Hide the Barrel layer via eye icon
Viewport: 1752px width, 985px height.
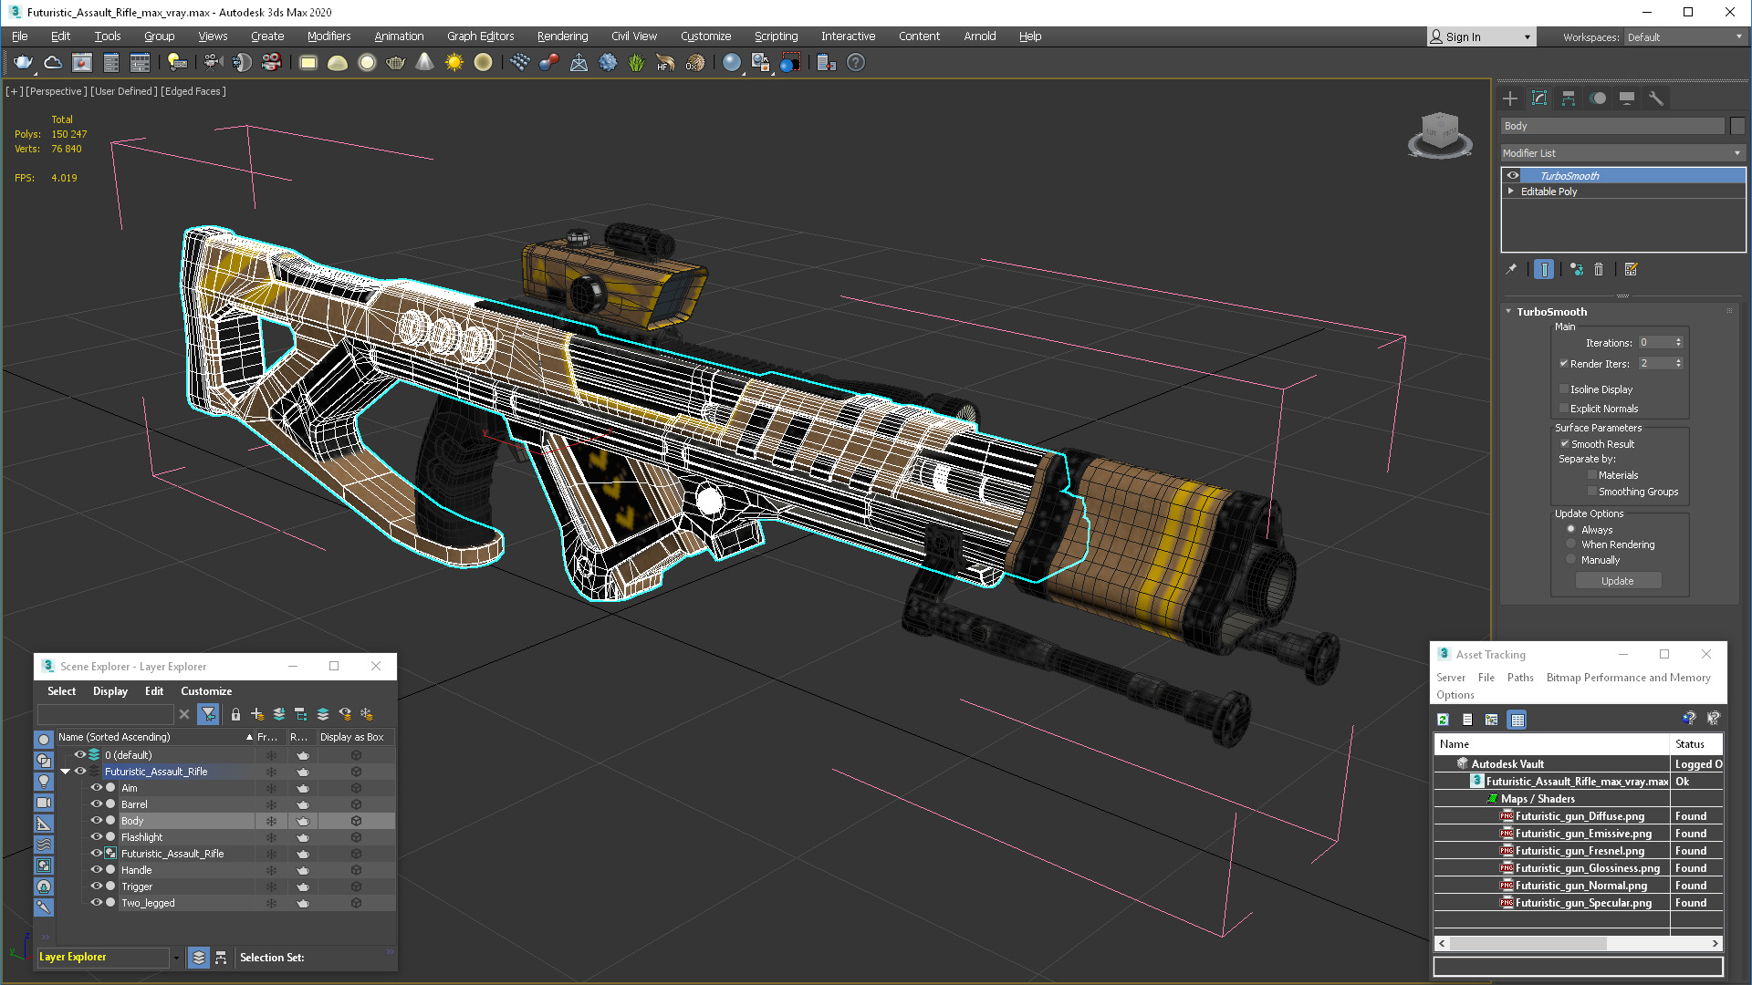[96, 804]
